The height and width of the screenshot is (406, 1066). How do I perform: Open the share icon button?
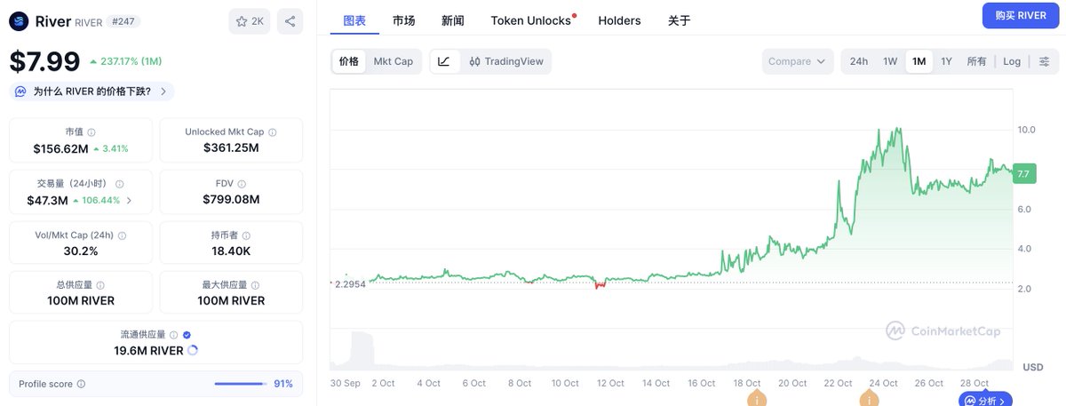pos(290,21)
